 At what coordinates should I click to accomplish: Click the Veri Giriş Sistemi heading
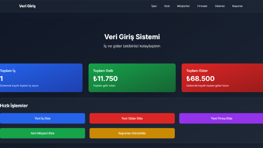pos(132,37)
